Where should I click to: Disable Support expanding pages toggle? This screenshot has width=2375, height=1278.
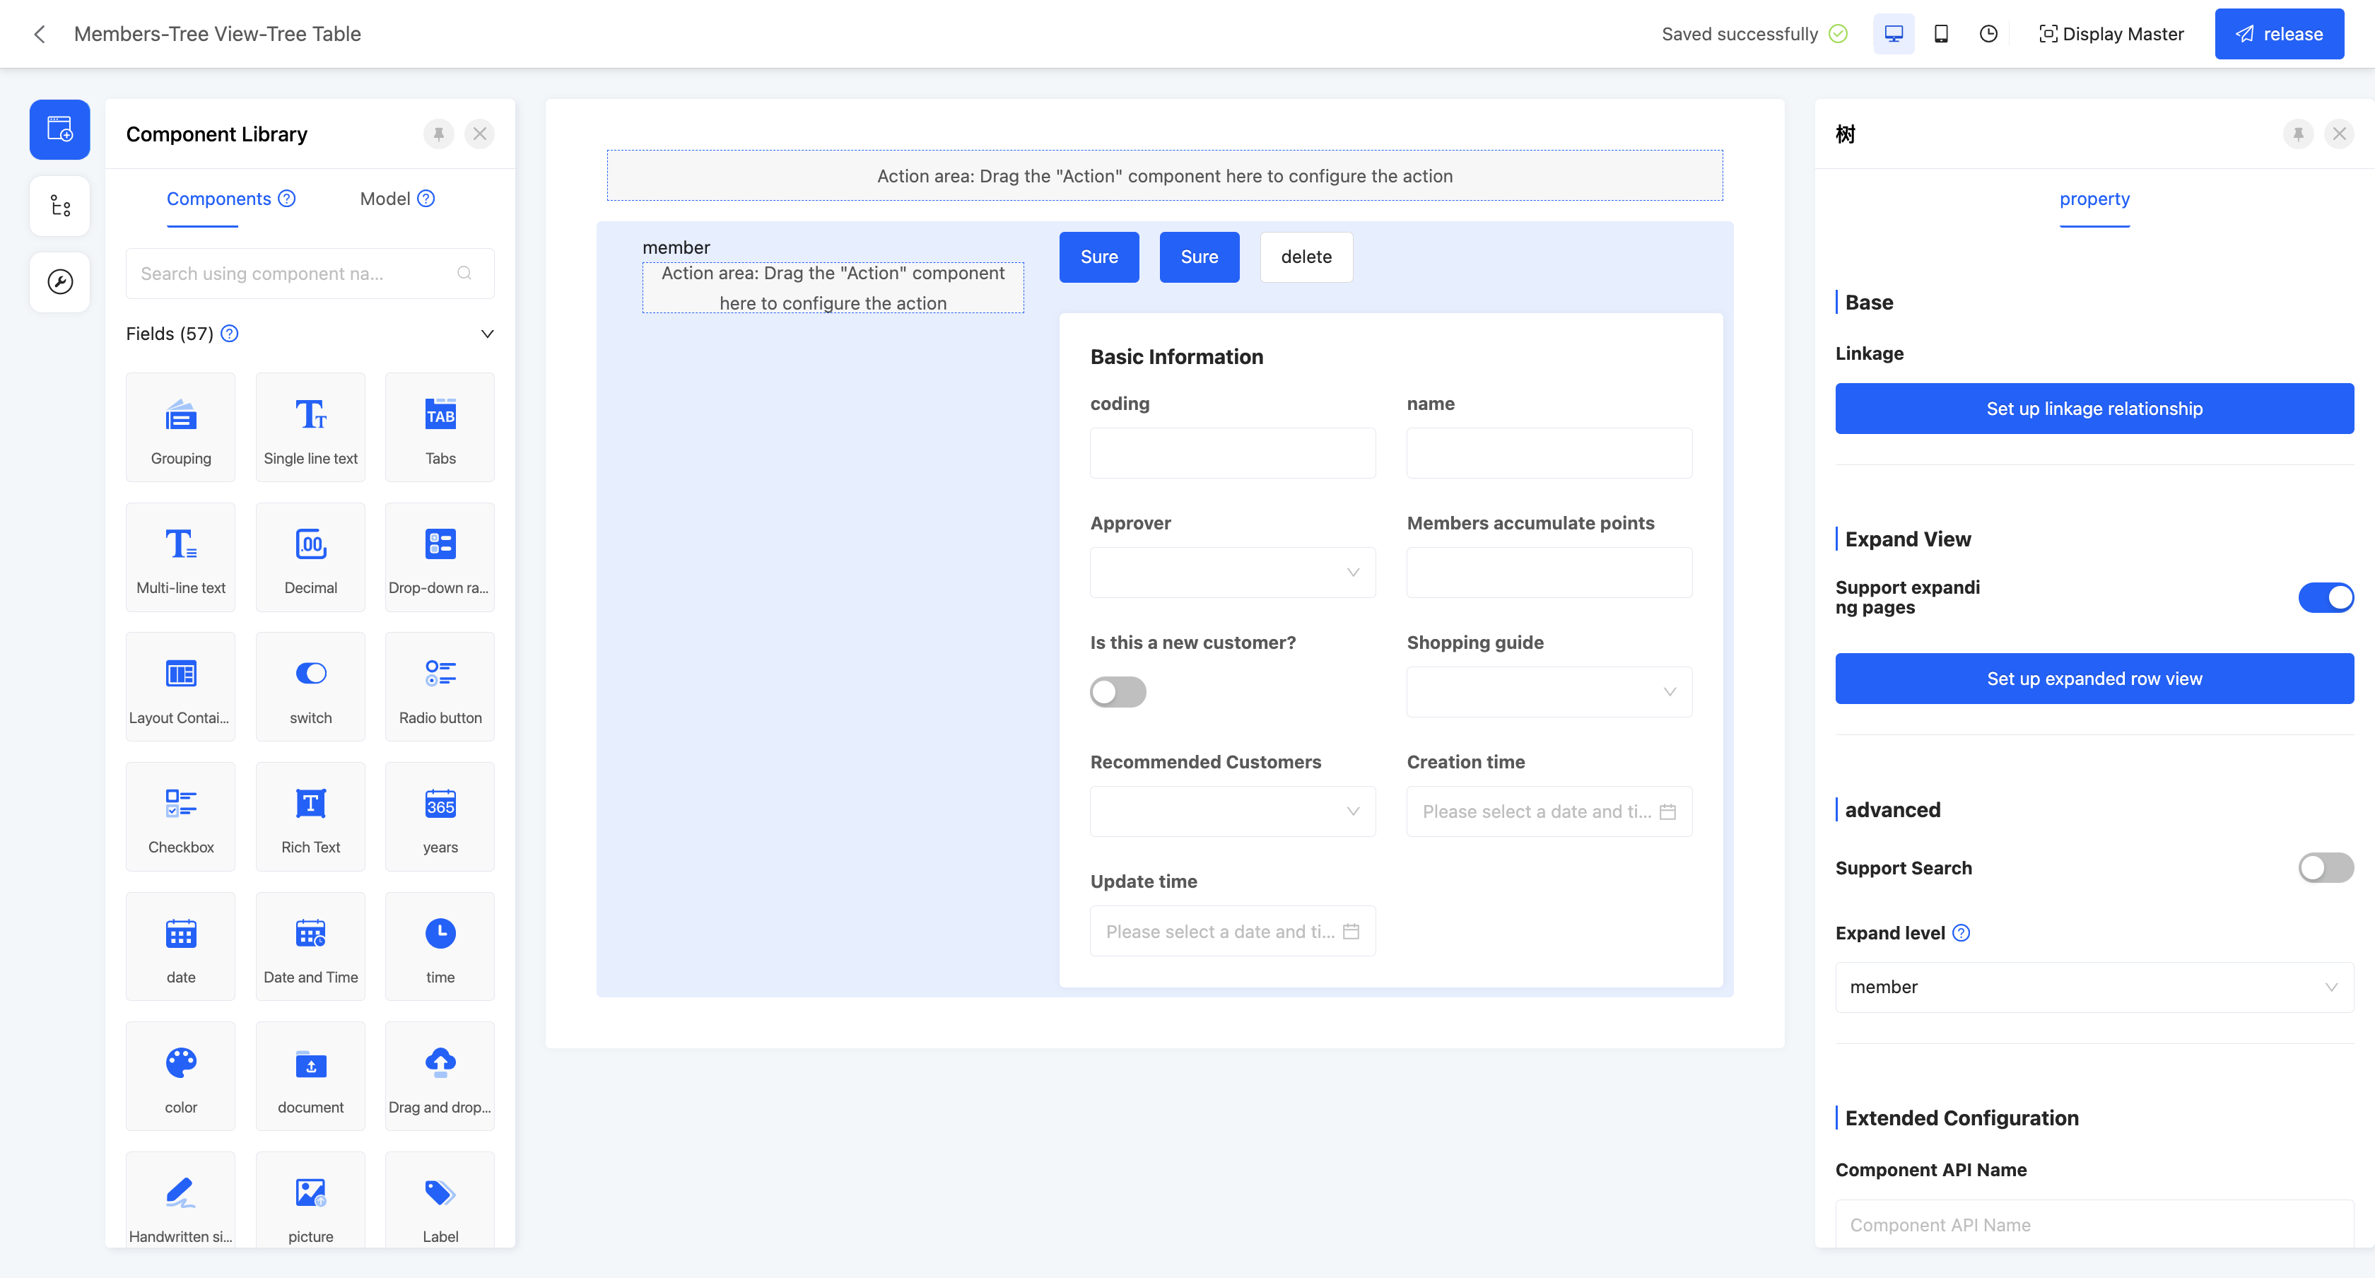pos(2326,597)
